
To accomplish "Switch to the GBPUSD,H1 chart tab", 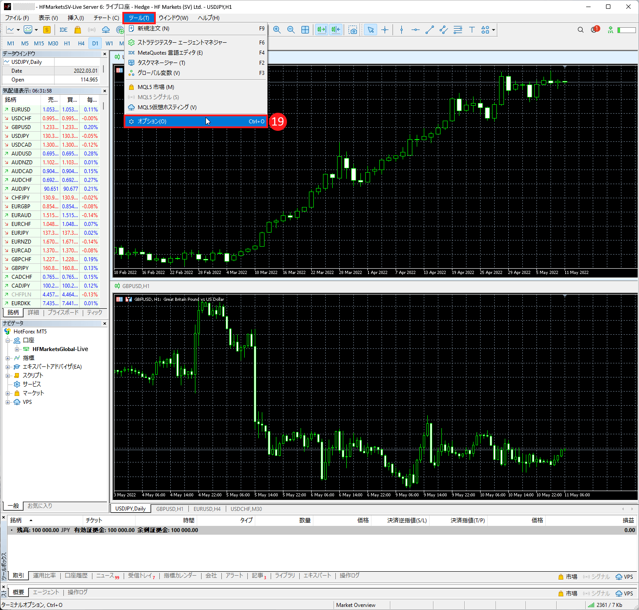I will coord(169,509).
